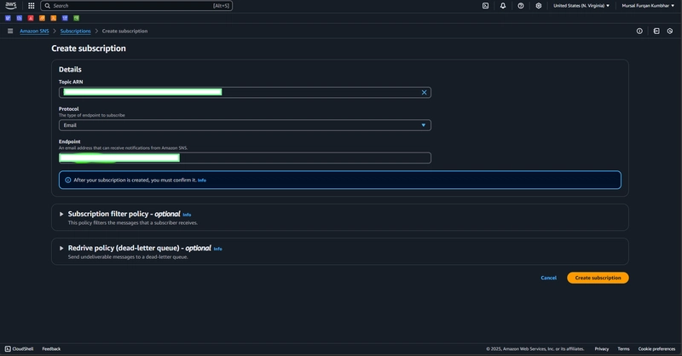
Task: Open Info link in confirmation notice
Action: tap(202, 180)
